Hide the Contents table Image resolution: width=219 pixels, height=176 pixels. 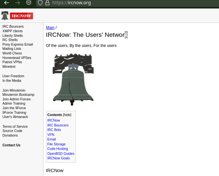[67, 115]
